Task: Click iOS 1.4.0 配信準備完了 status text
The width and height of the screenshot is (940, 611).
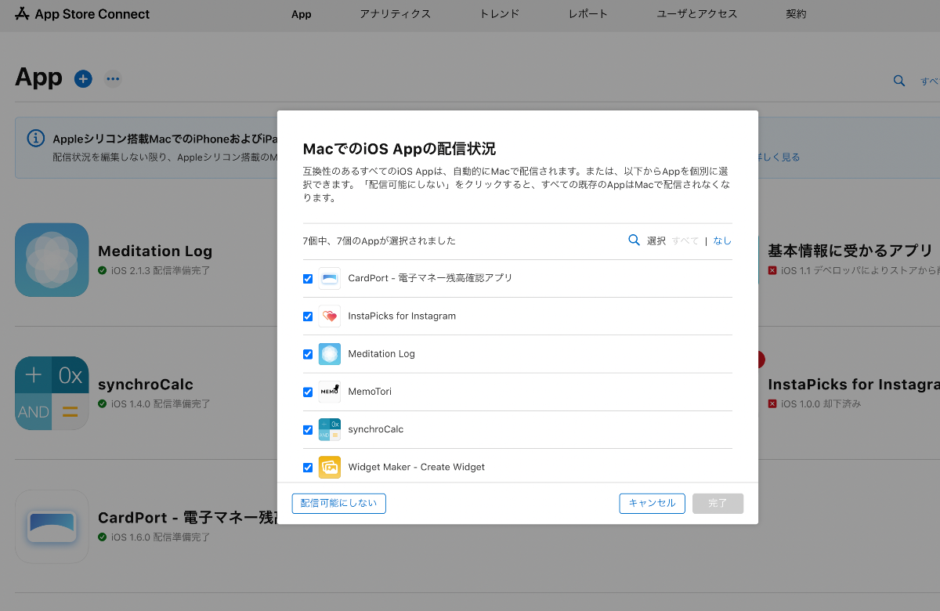Action: (161, 404)
